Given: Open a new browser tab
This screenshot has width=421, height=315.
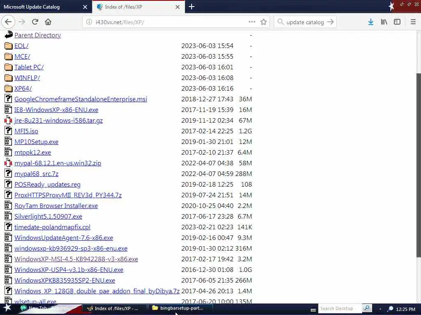Looking at the screenshot, I should [x=192, y=7].
